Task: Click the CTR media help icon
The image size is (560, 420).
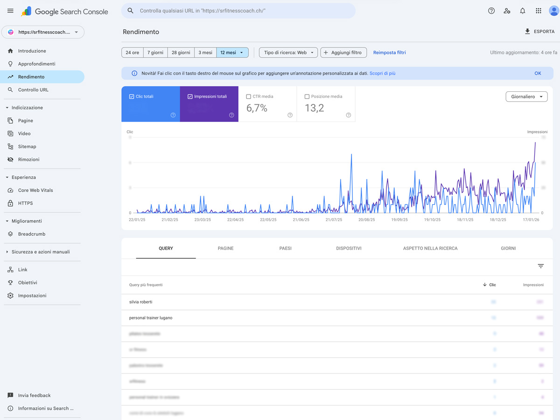Action: pyautogui.click(x=290, y=115)
